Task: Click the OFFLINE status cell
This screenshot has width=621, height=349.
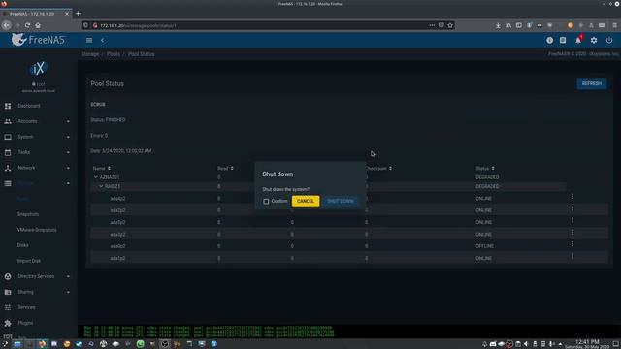Action: point(485,246)
